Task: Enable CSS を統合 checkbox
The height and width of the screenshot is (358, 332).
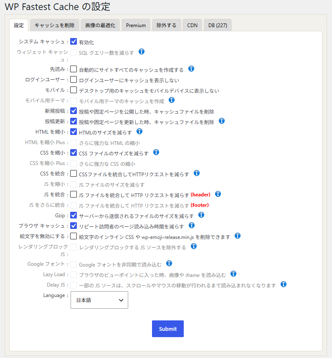Action: tap(73, 173)
